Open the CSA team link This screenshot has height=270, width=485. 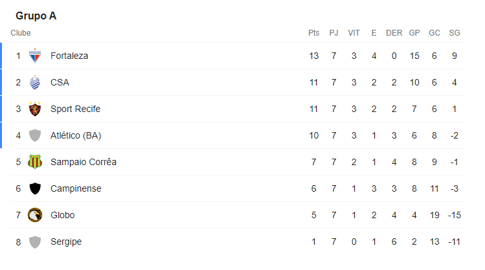[60, 82]
